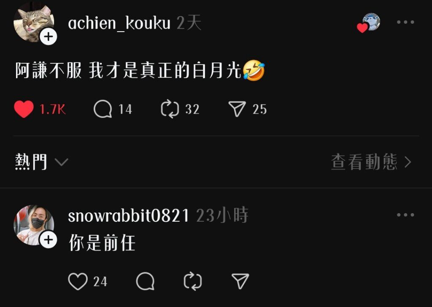Viewport: 432px width, 307px height.
Task: Follow achien_kouku using plus badge
Action: (x=49, y=36)
